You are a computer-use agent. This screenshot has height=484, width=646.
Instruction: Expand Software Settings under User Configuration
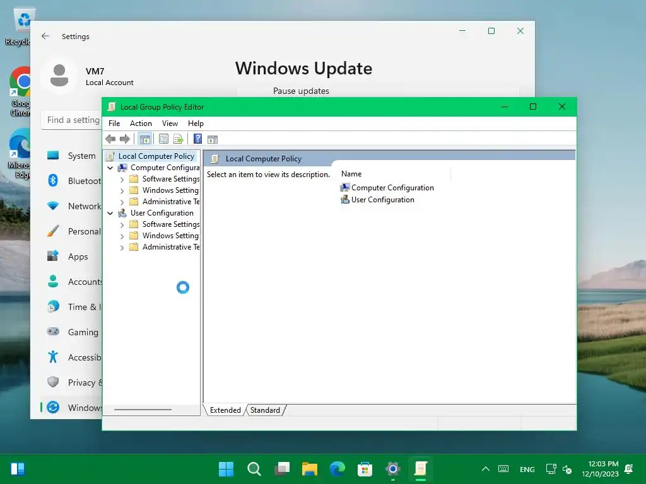pyautogui.click(x=122, y=225)
